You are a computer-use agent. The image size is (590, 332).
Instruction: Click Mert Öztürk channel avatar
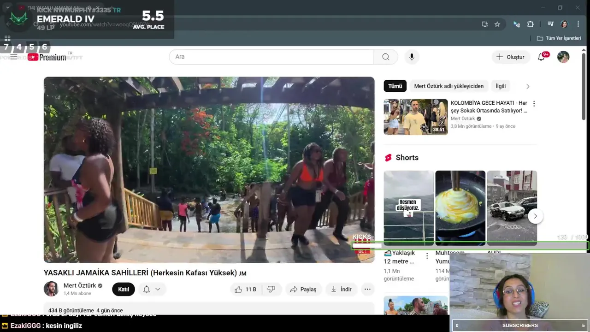[x=51, y=289]
